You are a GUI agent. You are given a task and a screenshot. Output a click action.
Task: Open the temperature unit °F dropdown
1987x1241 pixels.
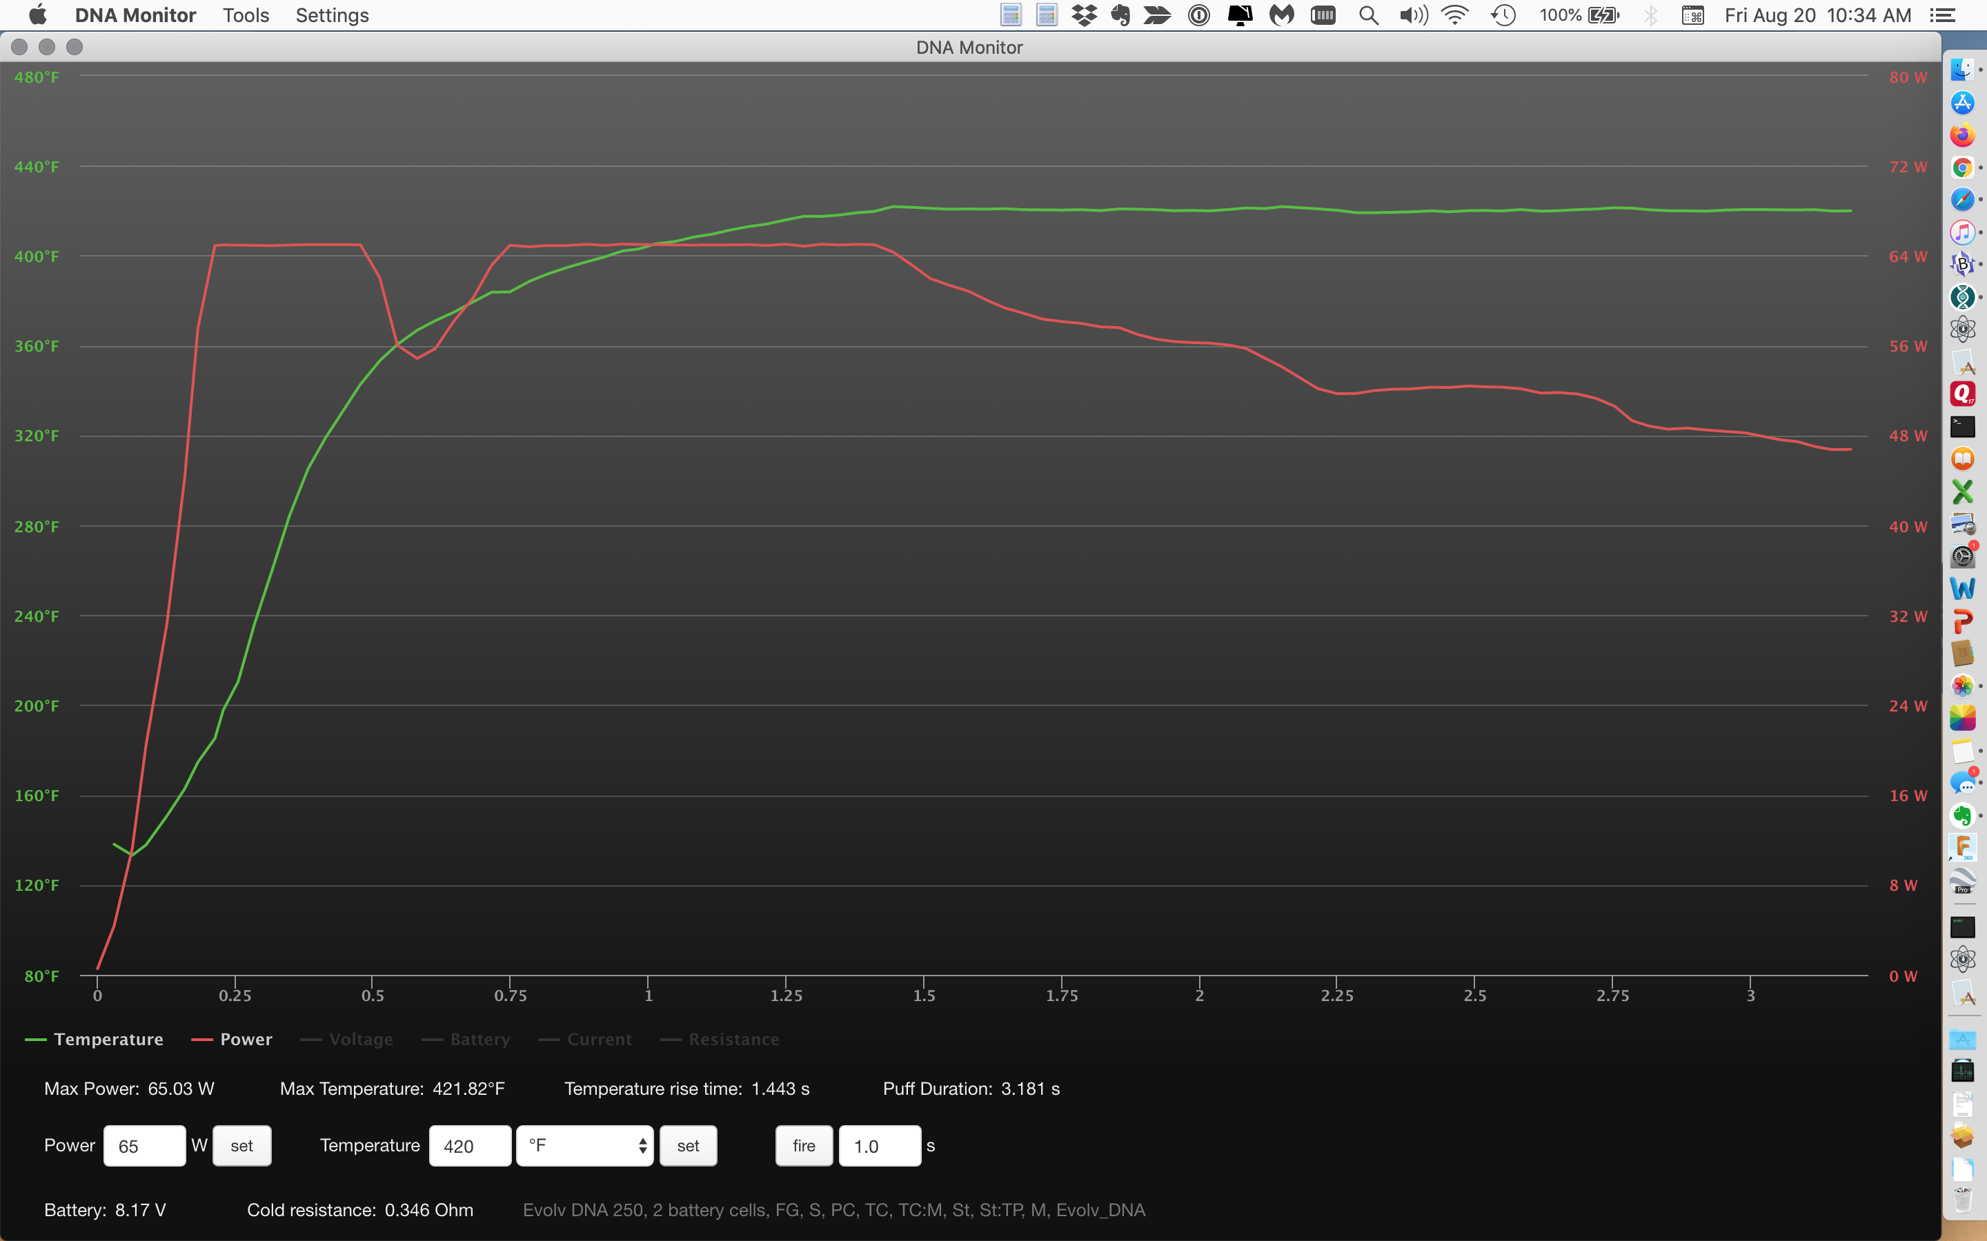pyautogui.click(x=584, y=1146)
